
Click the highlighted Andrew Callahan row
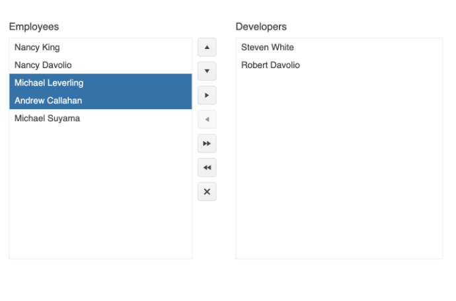point(48,101)
